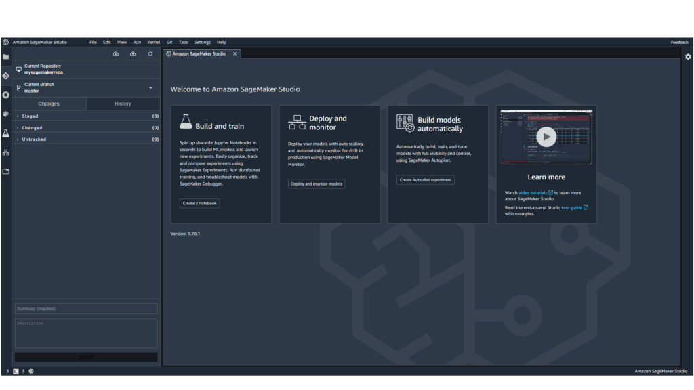
Task: Open the Commands palette sidebar icon
Action: coord(5,114)
